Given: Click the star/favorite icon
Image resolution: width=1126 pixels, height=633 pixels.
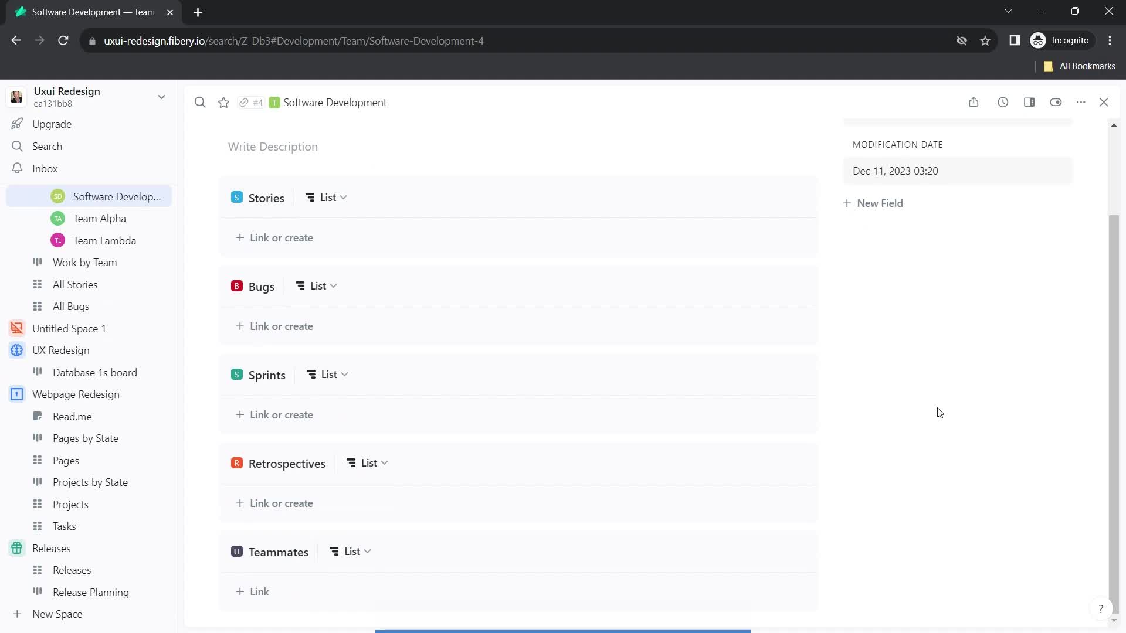Looking at the screenshot, I should click(x=223, y=102).
